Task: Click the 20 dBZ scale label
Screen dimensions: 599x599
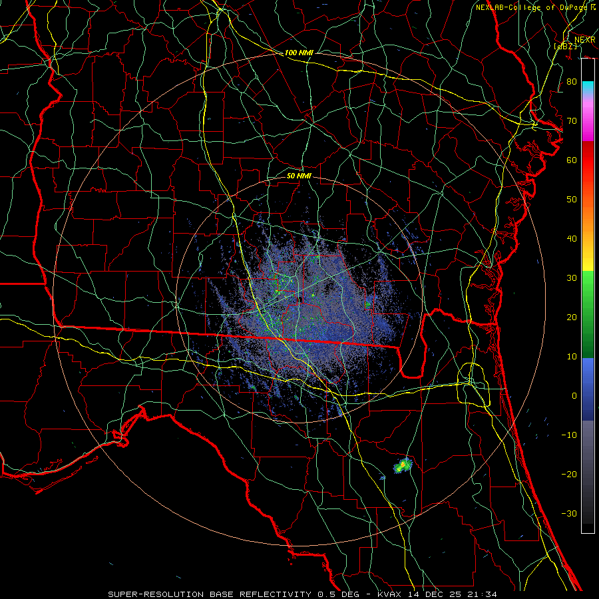Action: pyautogui.click(x=572, y=317)
